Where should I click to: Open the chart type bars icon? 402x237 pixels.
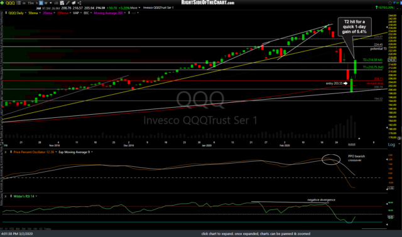(56, 3)
